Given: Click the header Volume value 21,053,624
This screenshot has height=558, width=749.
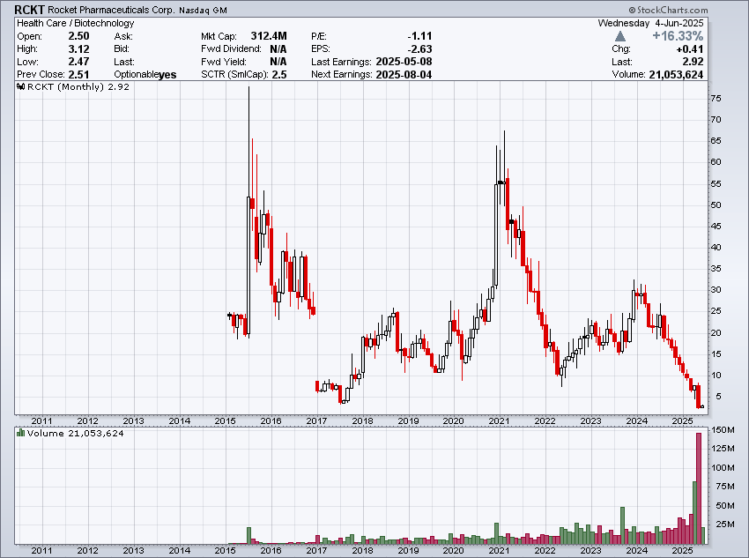Looking at the screenshot, I should (676, 75).
